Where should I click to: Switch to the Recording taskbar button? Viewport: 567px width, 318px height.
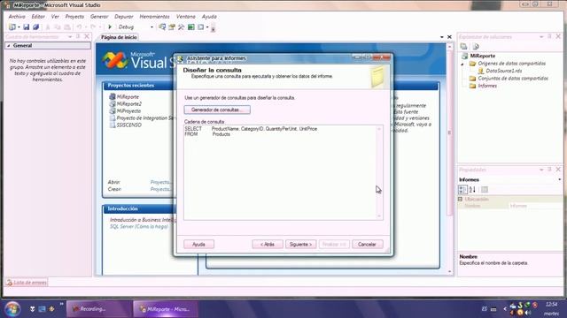(98, 309)
